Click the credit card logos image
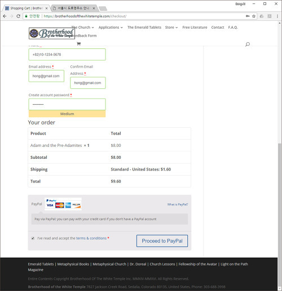282x291 pixels. (63, 204)
